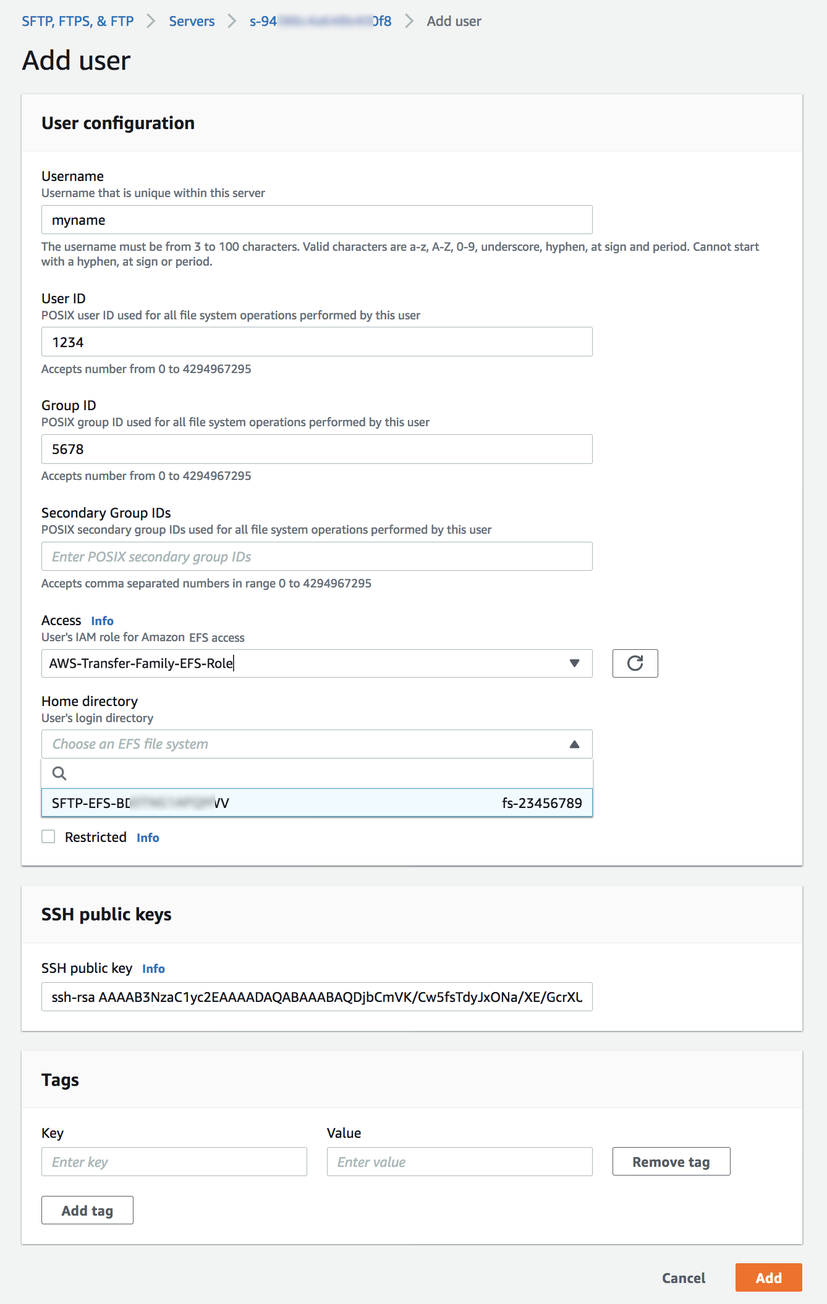Click the Add tag button
This screenshot has width=827, height=1304.
tap(87, 1210)
